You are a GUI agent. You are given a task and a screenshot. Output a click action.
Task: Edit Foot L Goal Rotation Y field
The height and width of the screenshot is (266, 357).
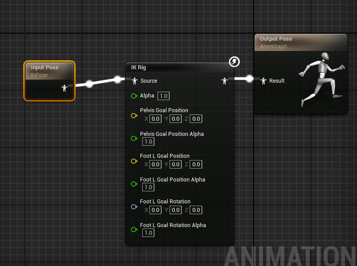click(175, 210)
